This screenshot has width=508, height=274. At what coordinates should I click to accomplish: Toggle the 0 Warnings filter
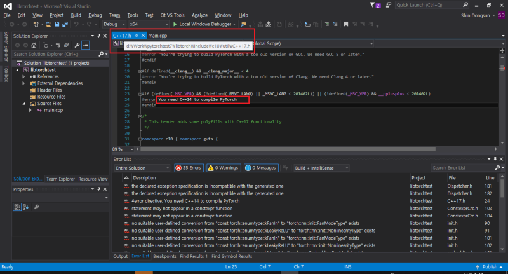tap(224, 168)
